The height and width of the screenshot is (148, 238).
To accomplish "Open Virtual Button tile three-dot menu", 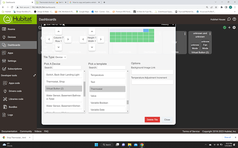I will click(x=210, y=34).
